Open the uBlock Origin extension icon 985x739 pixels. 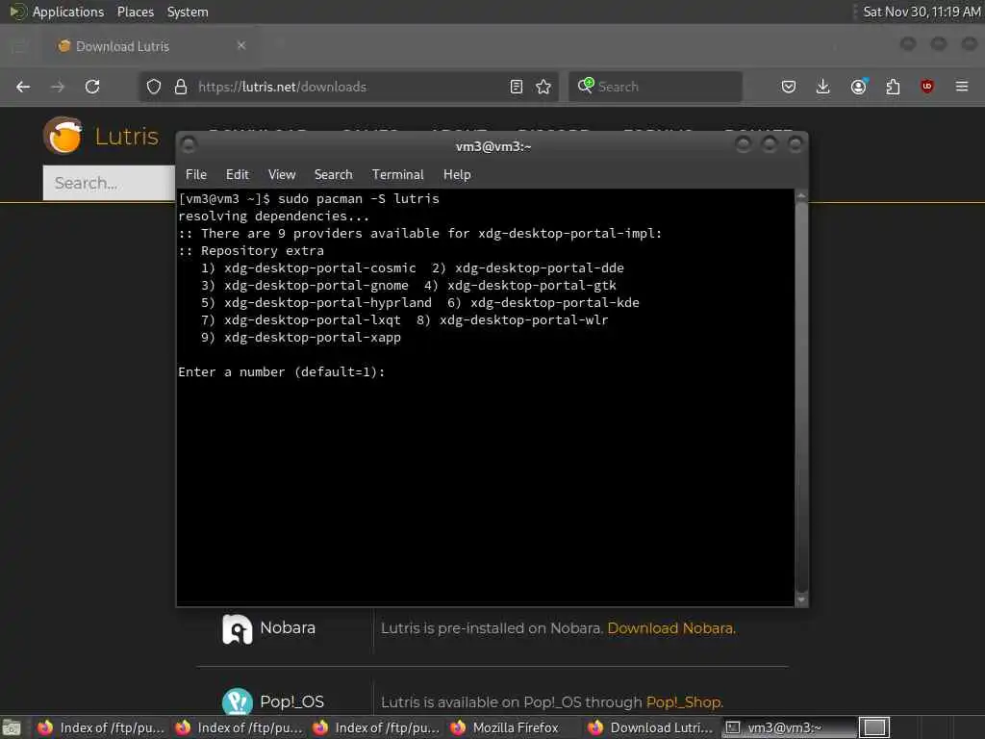pyautogui.click(x=927, y=87)
